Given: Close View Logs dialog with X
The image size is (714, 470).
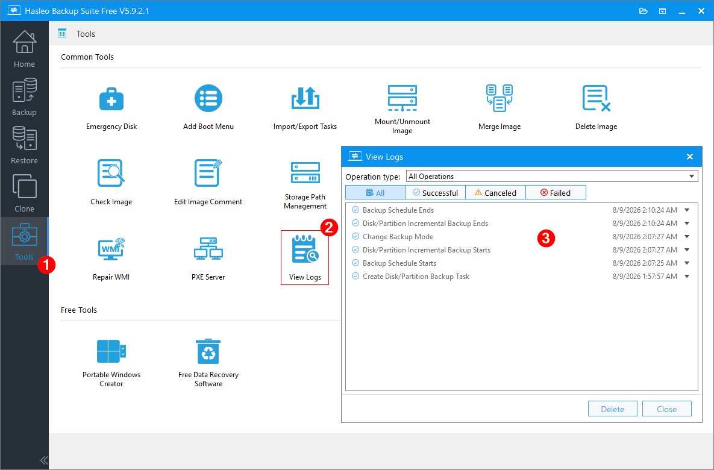Looking at the screenshot, I should click(689, 157).
